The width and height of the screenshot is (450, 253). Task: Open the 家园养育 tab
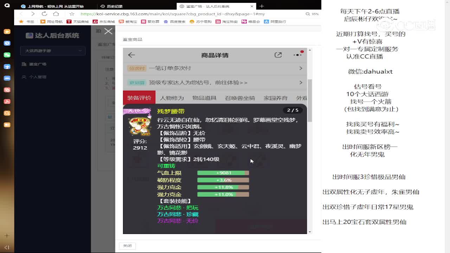pos(276,98)
